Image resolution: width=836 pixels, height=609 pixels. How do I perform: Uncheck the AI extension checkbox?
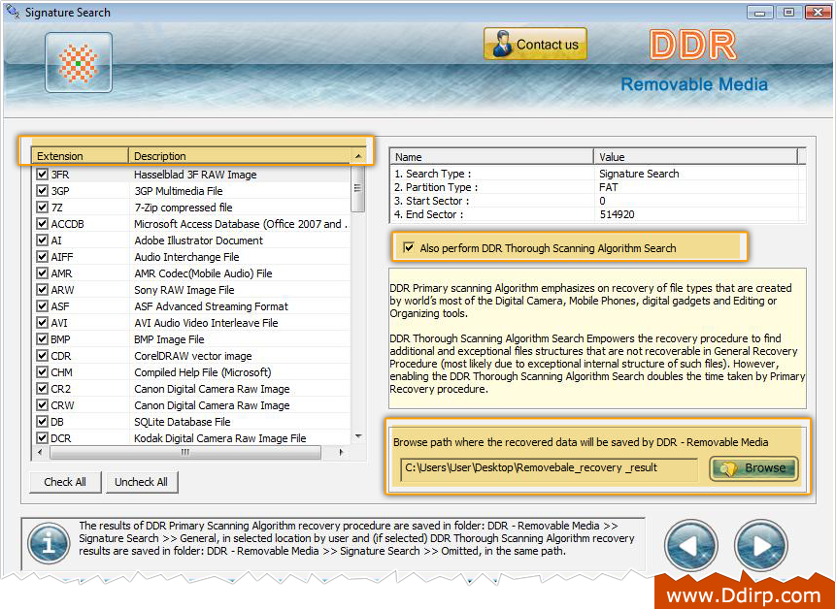42,240
